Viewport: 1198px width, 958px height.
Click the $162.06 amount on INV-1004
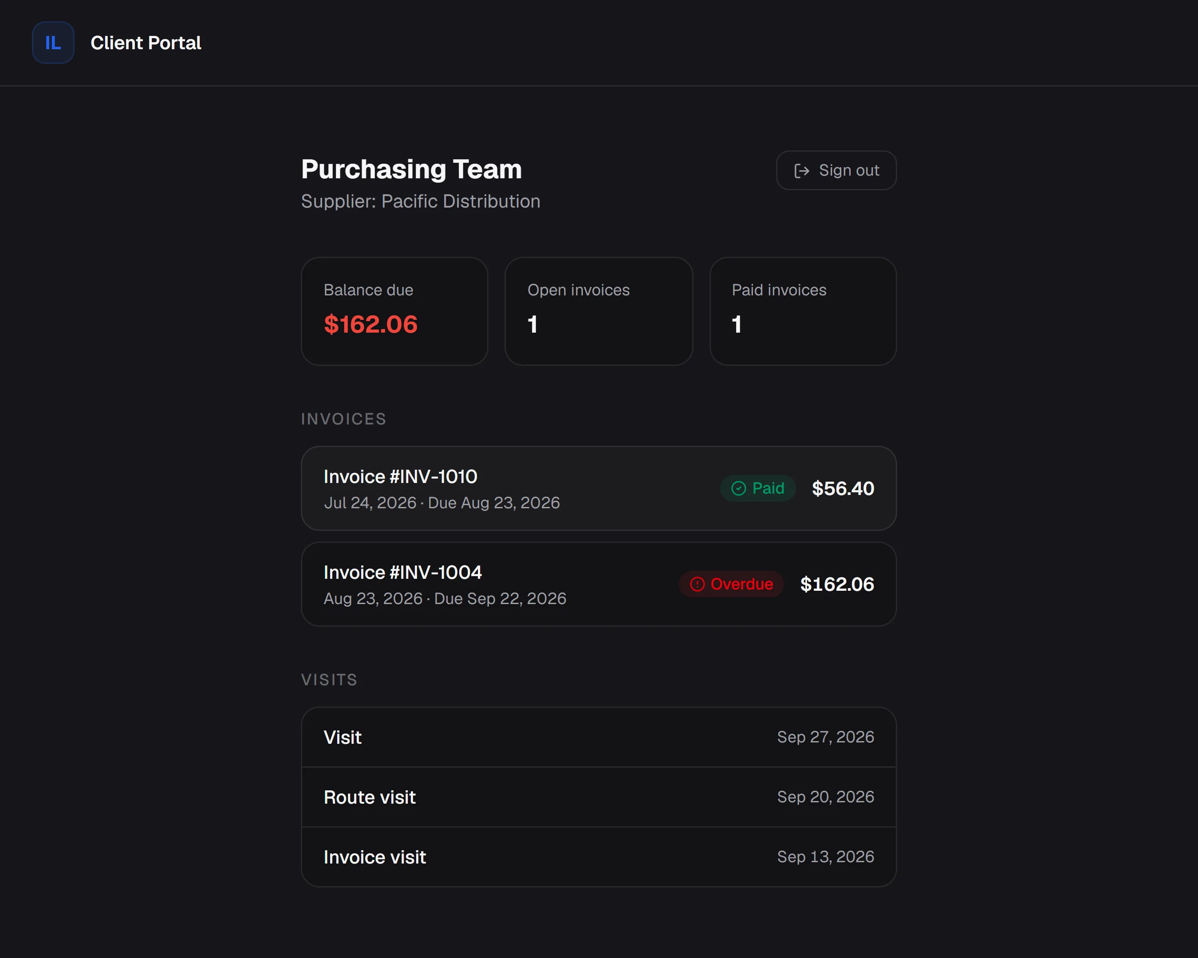(x=837, y=584)
